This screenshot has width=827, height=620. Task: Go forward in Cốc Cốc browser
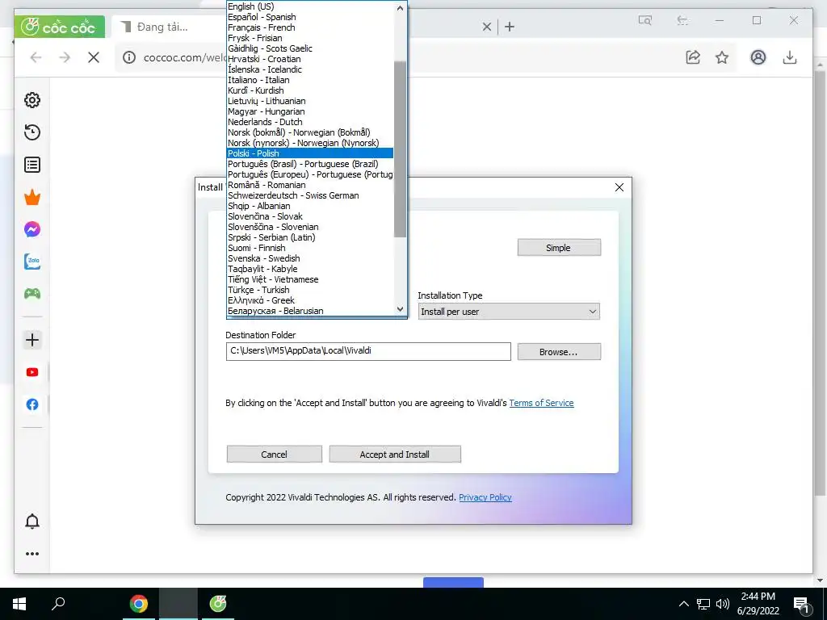pos(65,57)
